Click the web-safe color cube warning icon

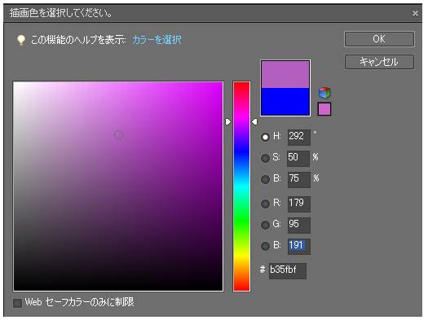(324, 93)
